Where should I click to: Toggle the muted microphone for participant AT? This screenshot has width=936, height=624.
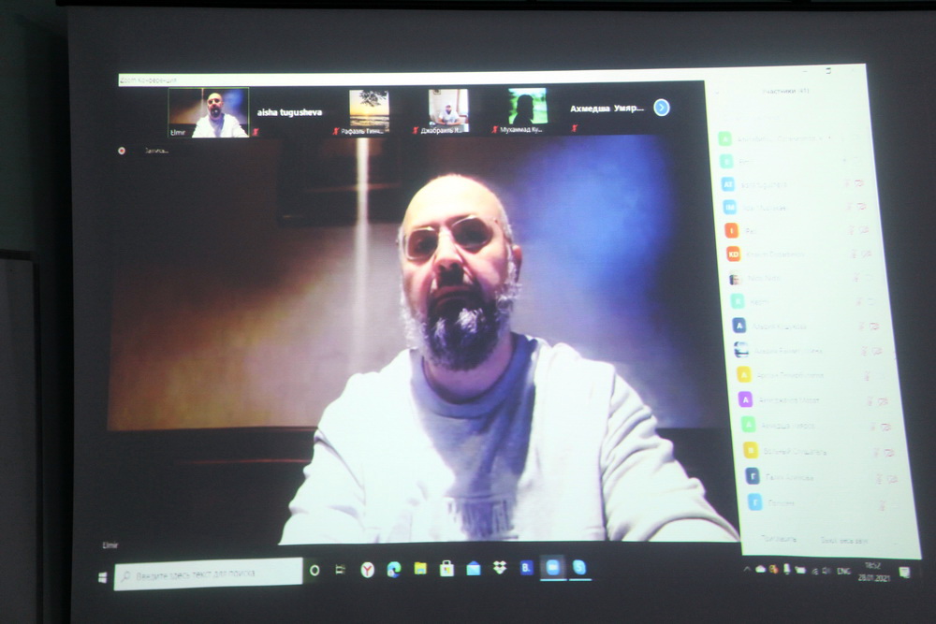click(849, 183)
